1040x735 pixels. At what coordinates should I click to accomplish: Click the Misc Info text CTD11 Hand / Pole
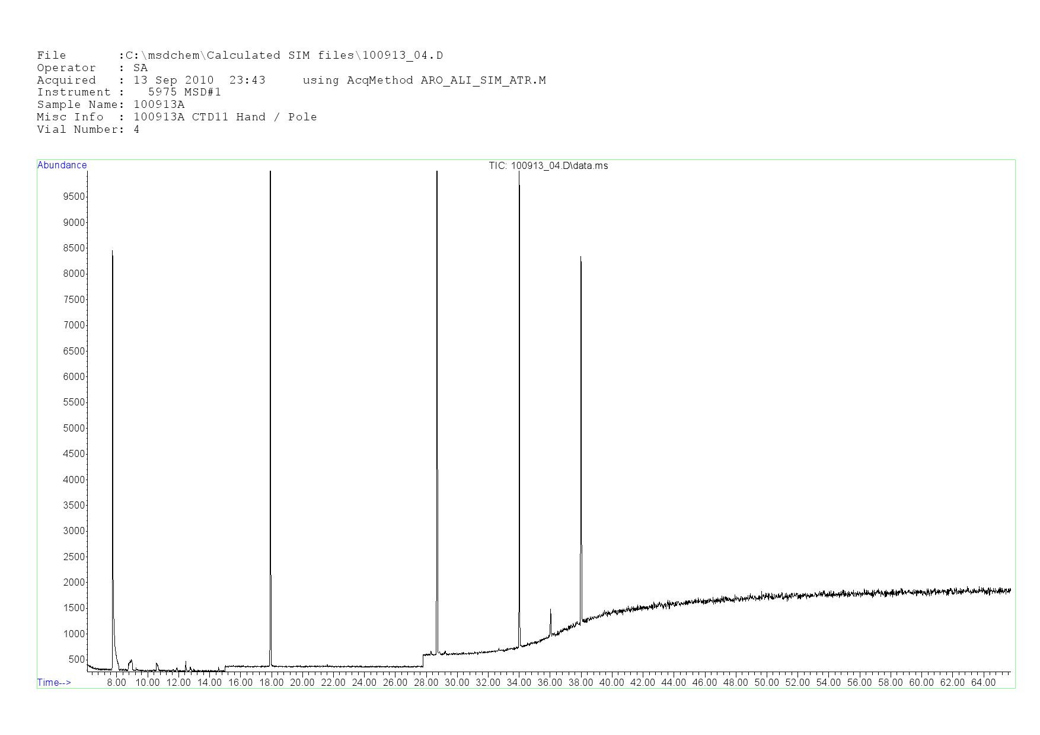[x=254, y=117]
